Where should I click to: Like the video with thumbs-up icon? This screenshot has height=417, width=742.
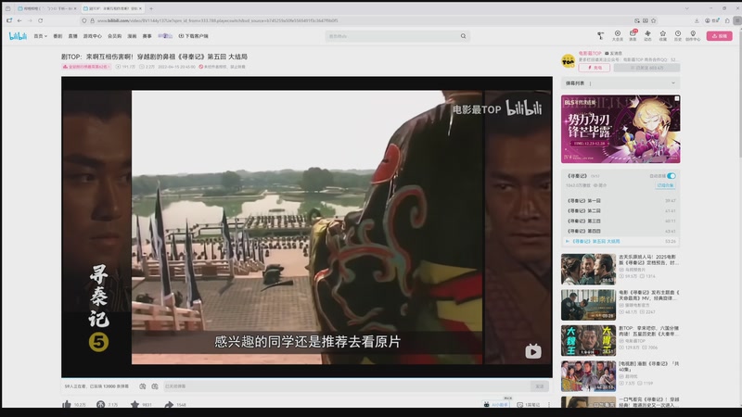point(67,404)
